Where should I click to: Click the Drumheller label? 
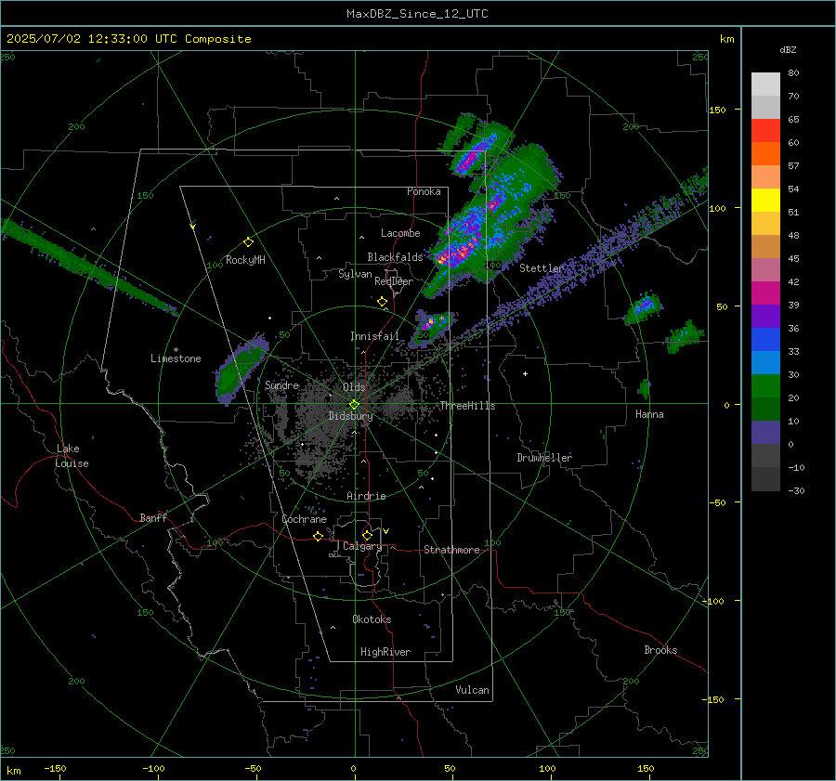pos(544,458)
